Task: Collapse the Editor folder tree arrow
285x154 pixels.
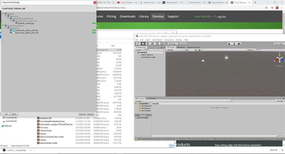Action: (x=3, y=14)
